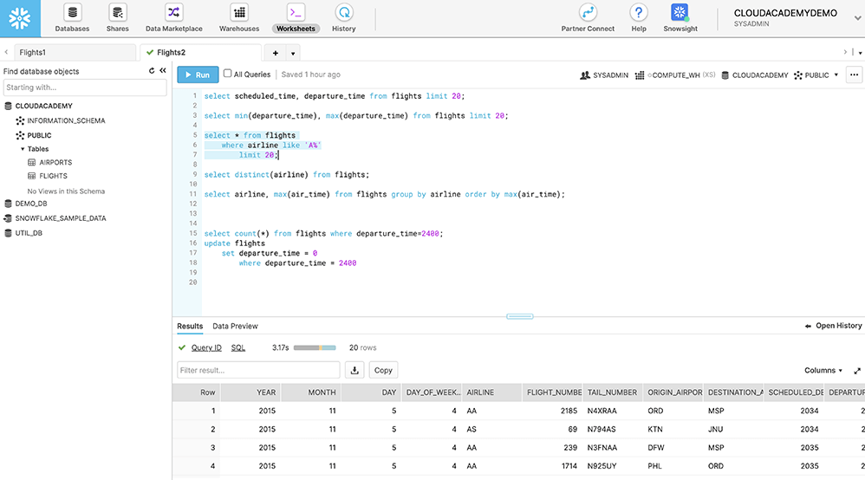Click the Filter result input field
Viewport: 865px width, 480px height.
click(258, 370)
